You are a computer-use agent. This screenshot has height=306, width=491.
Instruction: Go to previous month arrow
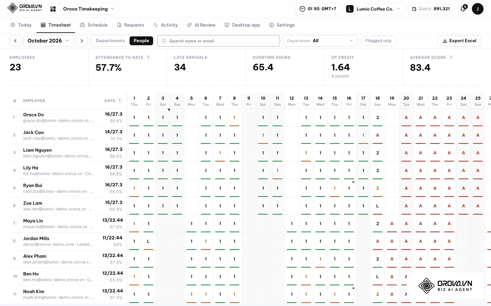coord(15,41)
